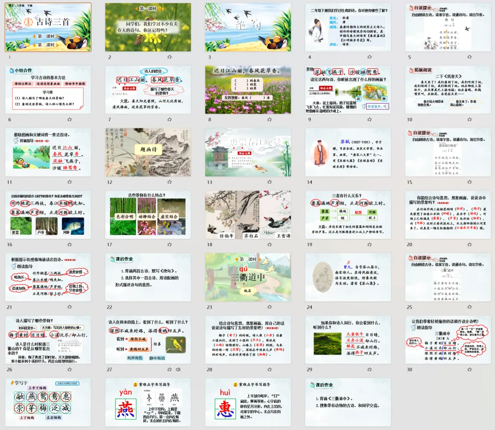This screenshot has width=495, height=430.
Task: Select slide 16 thumbnail with 蒌蒿 芦芽 河豚 photos
Action: 48,215
